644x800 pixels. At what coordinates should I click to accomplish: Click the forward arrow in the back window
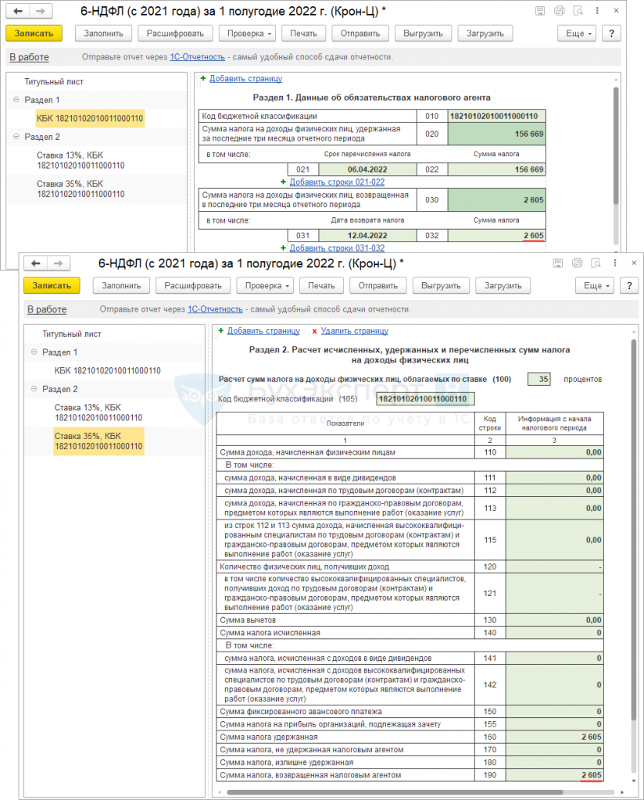click(41, 11)
